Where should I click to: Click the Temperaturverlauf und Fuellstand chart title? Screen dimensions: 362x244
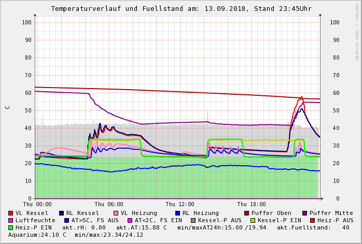[x=181, y=9]
